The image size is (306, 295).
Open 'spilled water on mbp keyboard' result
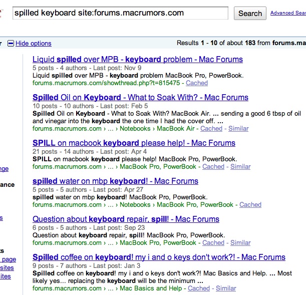click(x=115, y=181)
